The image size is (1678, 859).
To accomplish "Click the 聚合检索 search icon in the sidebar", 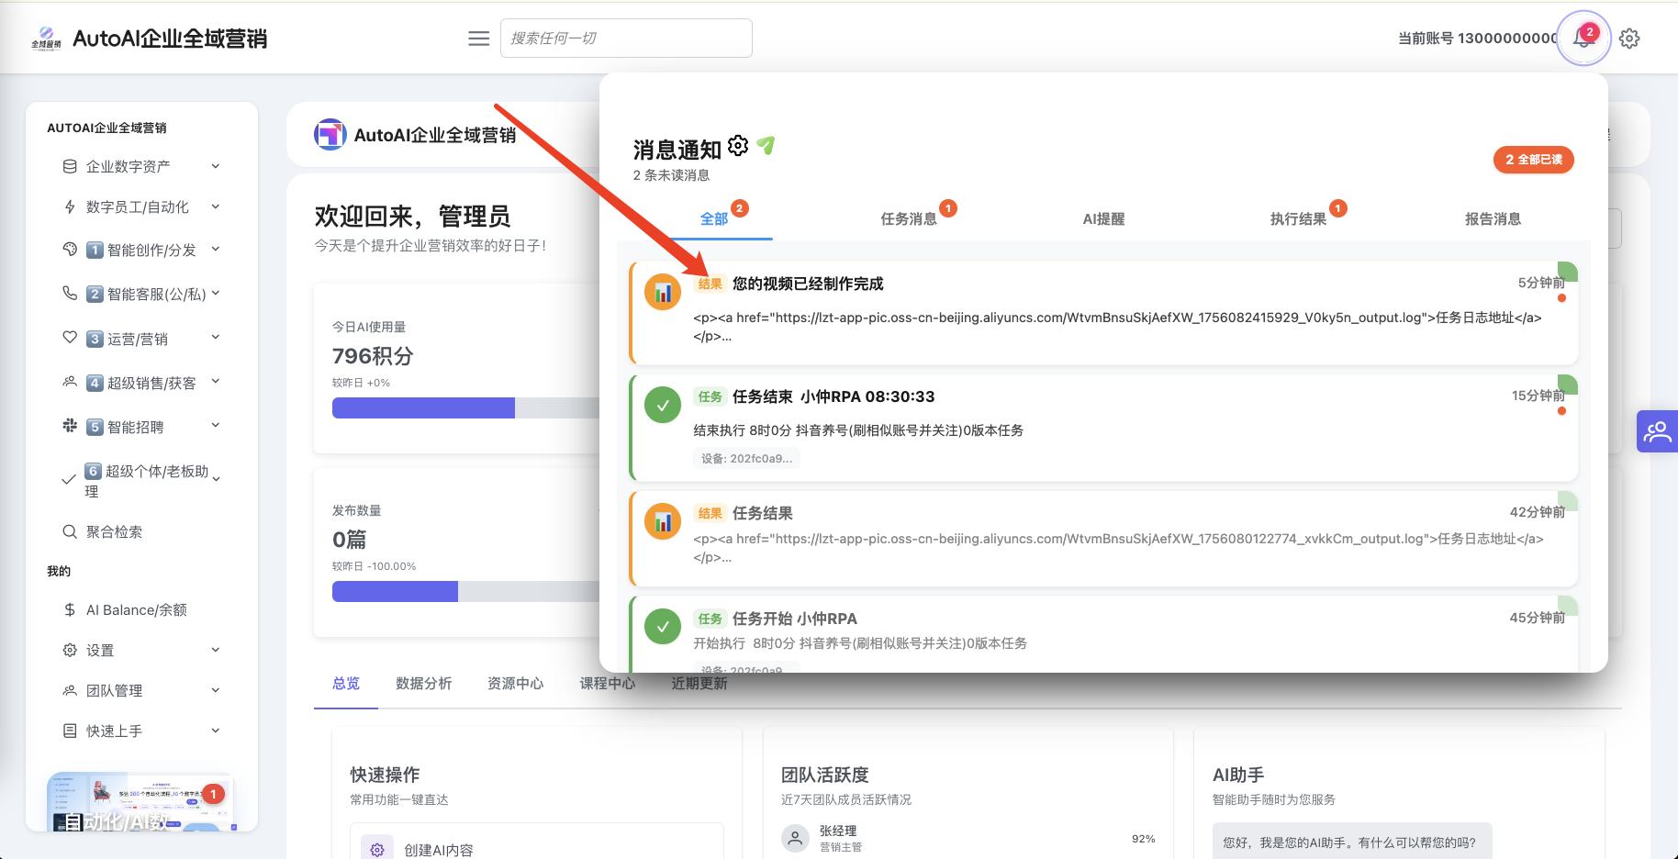I will 70,531.
